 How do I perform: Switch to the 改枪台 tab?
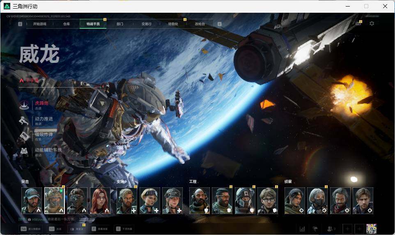tap(200, 24)
